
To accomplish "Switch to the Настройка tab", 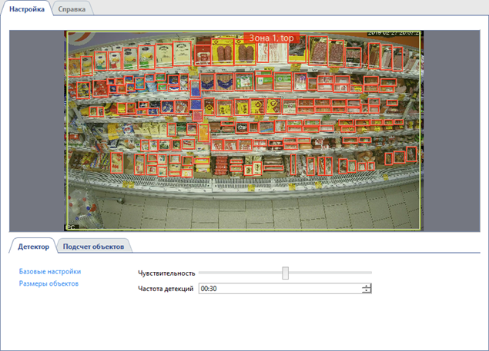I will (x=26, y=8).
